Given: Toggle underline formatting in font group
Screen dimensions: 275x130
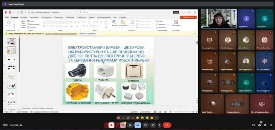Looking at the screenshot, I should [x=51, y=26].
